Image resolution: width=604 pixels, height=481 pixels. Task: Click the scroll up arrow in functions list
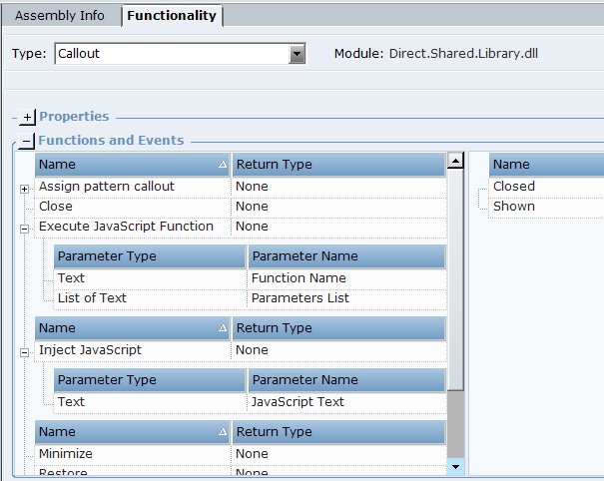pyautogui.click(x=455, y=160)
